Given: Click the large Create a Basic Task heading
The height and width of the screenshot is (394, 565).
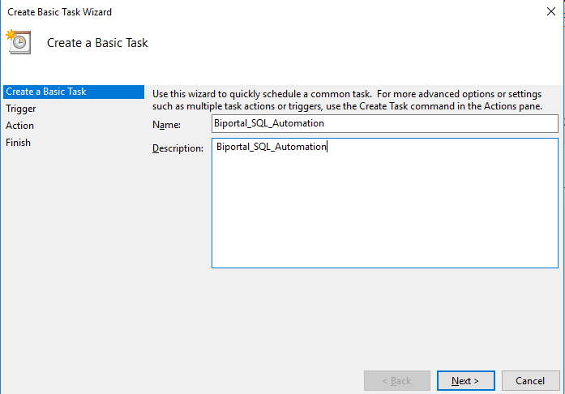Looking at the screenshot, I should pyautogui.click(x=97, y=43).
